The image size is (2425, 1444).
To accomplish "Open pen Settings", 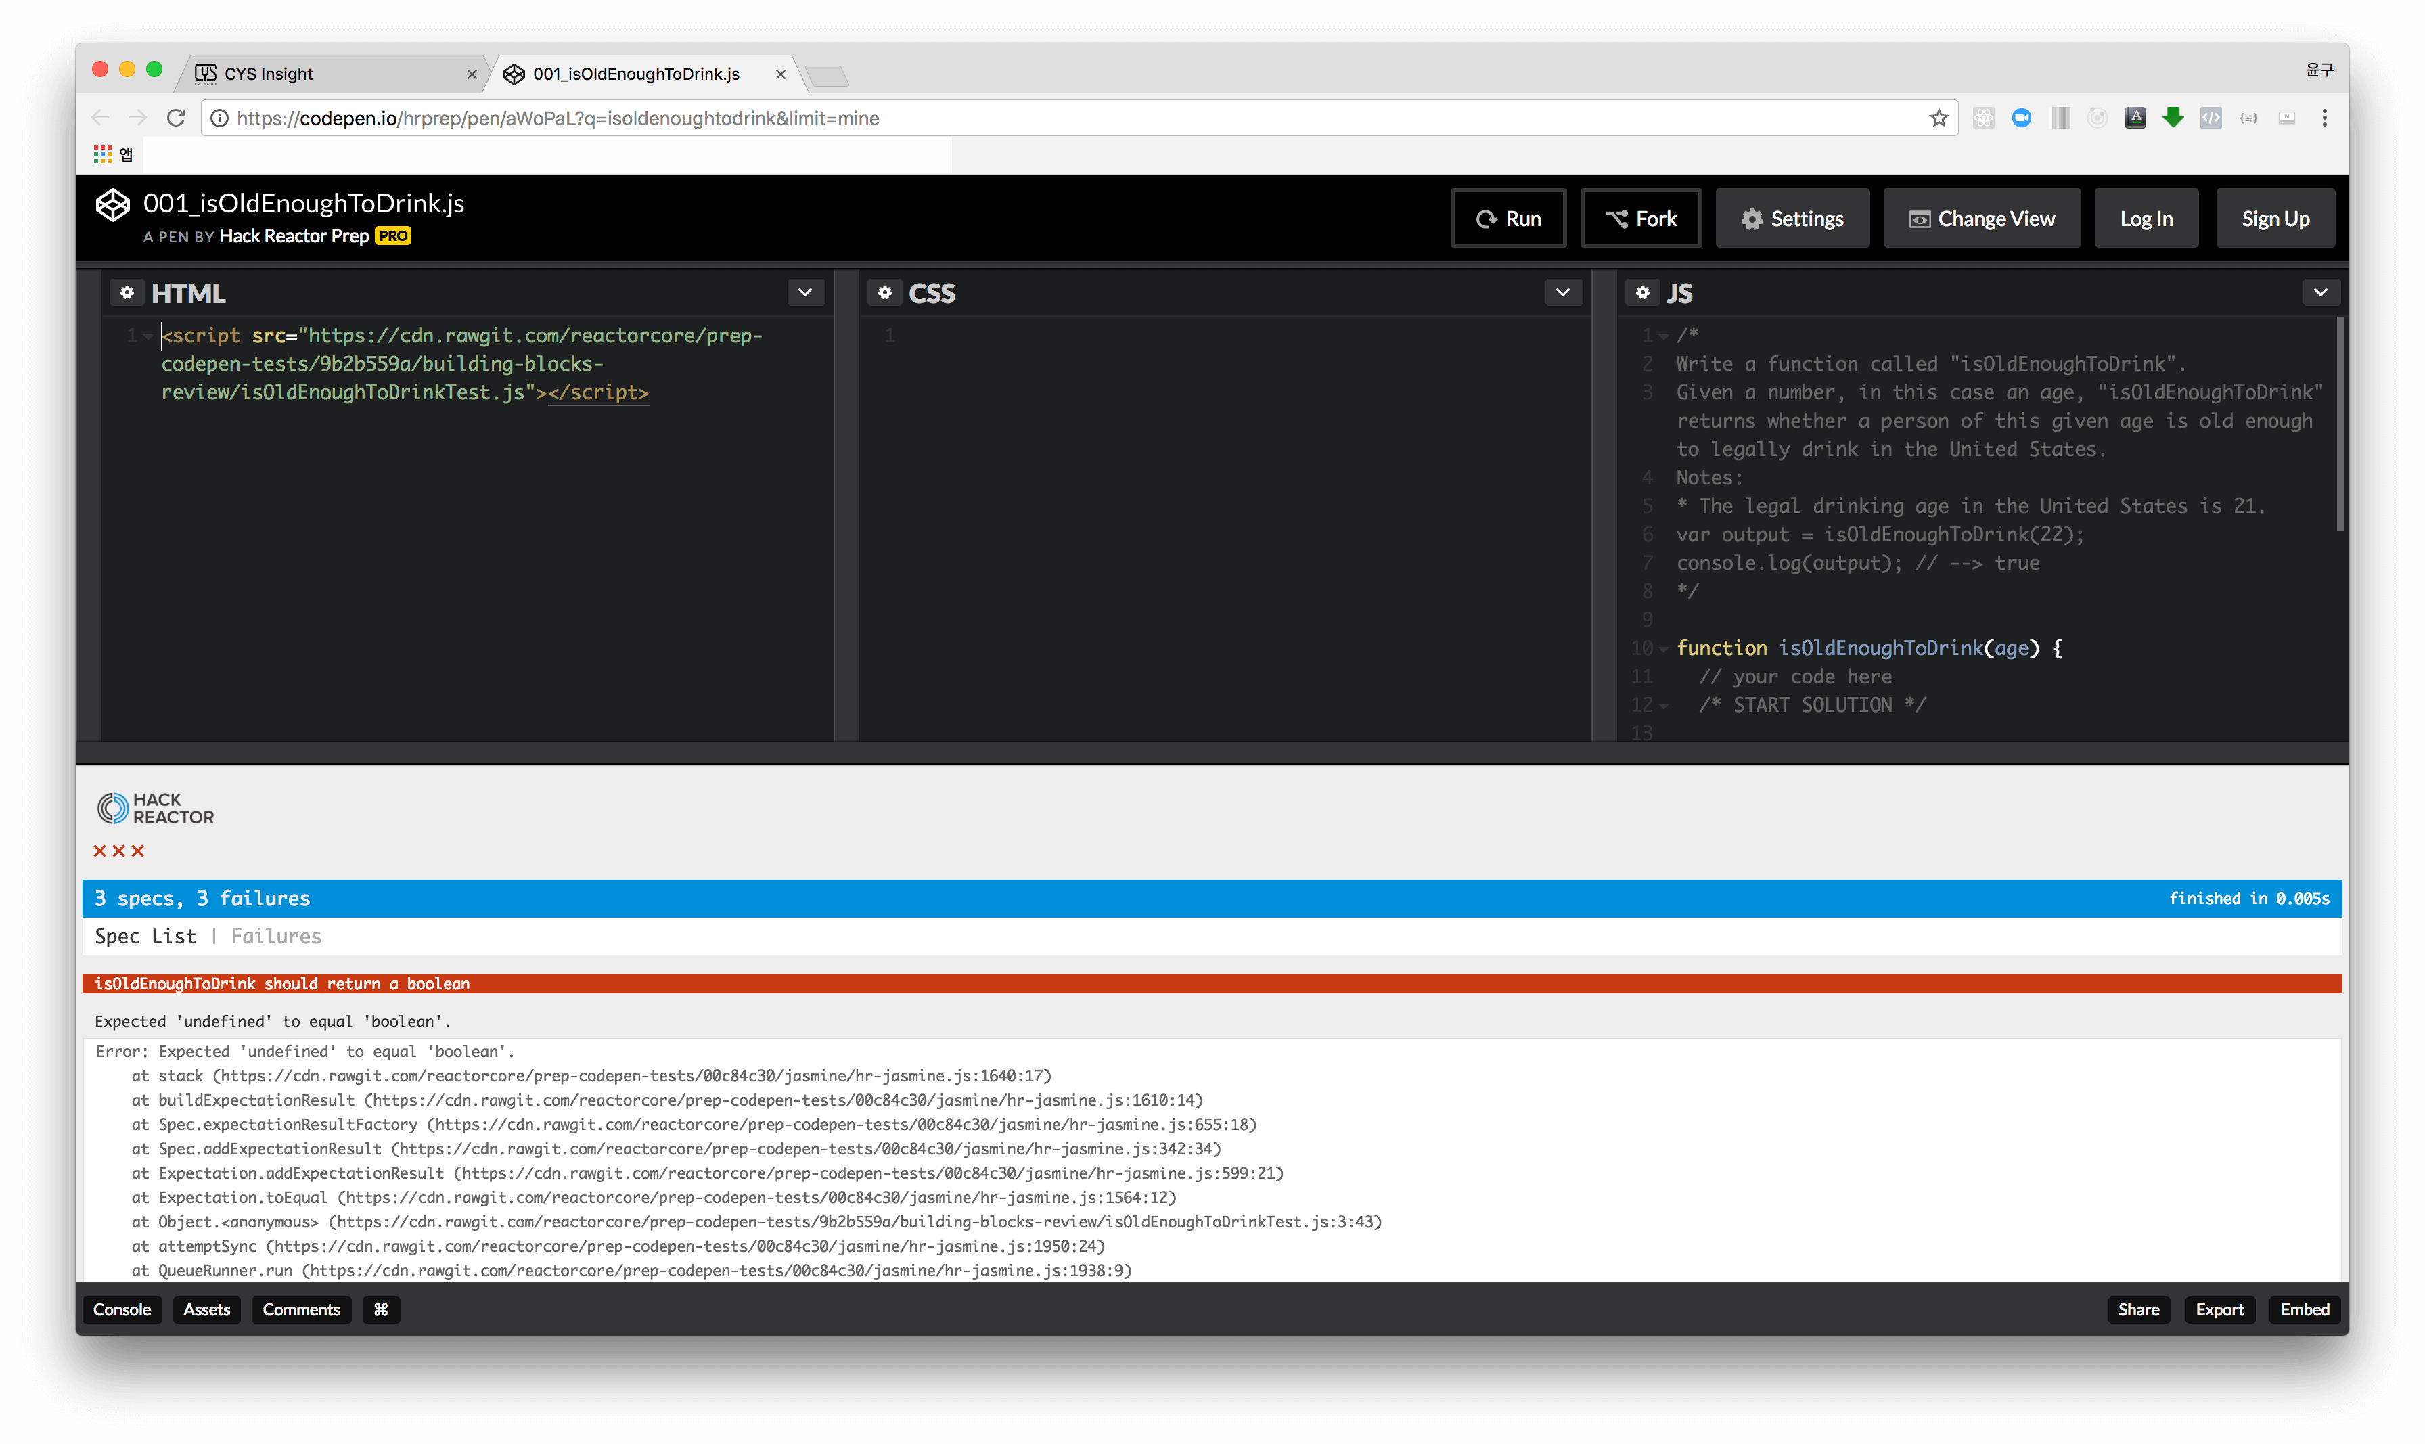I will (x=1793, y=219).
